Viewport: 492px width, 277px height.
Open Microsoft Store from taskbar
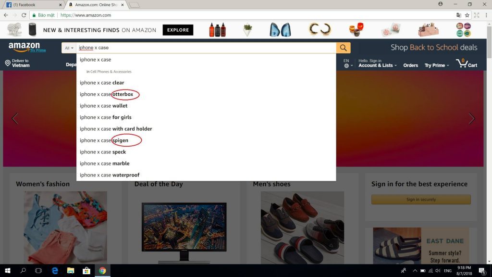86,270
